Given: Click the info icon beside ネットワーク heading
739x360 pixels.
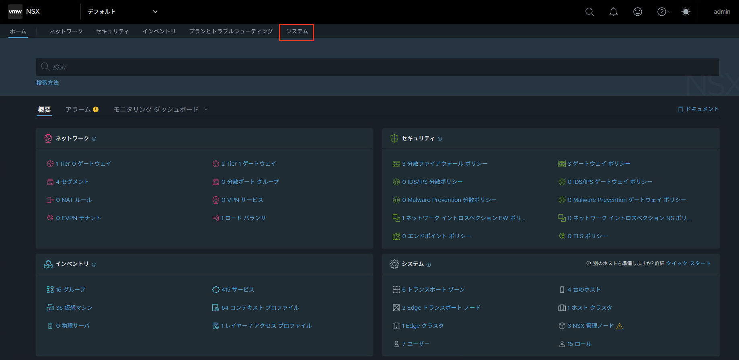Looking at the screenshot, I should coord(94,139).
